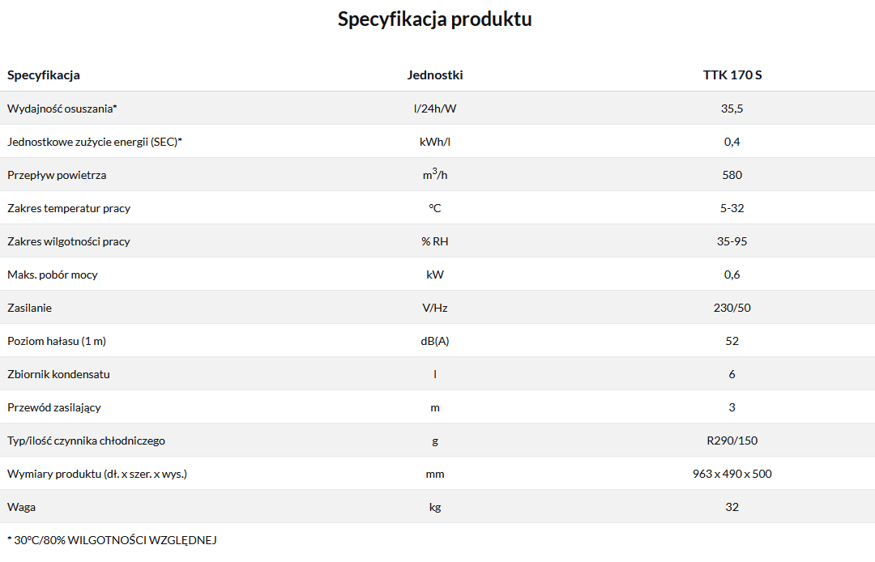This screenshot has width=875, height=562.
Task: Click the kWh/l unit cell
Action: (435, 142)
